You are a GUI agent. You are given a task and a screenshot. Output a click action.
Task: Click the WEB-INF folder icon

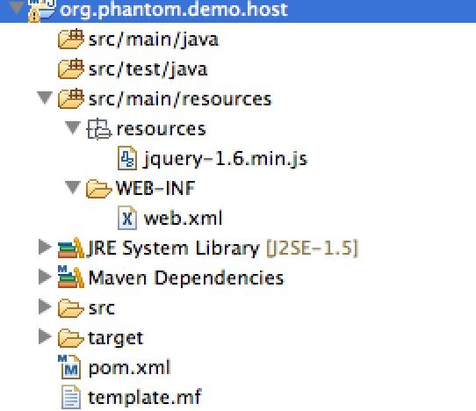[x=98, y=189]
